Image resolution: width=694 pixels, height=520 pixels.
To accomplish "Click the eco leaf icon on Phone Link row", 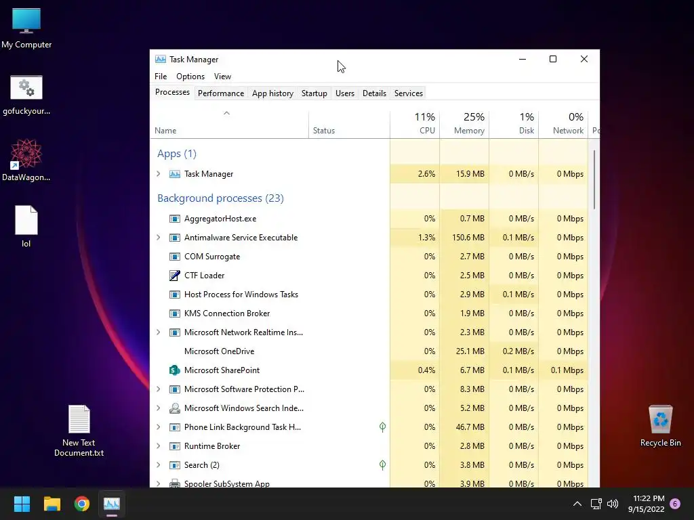I will coord(382,427).
